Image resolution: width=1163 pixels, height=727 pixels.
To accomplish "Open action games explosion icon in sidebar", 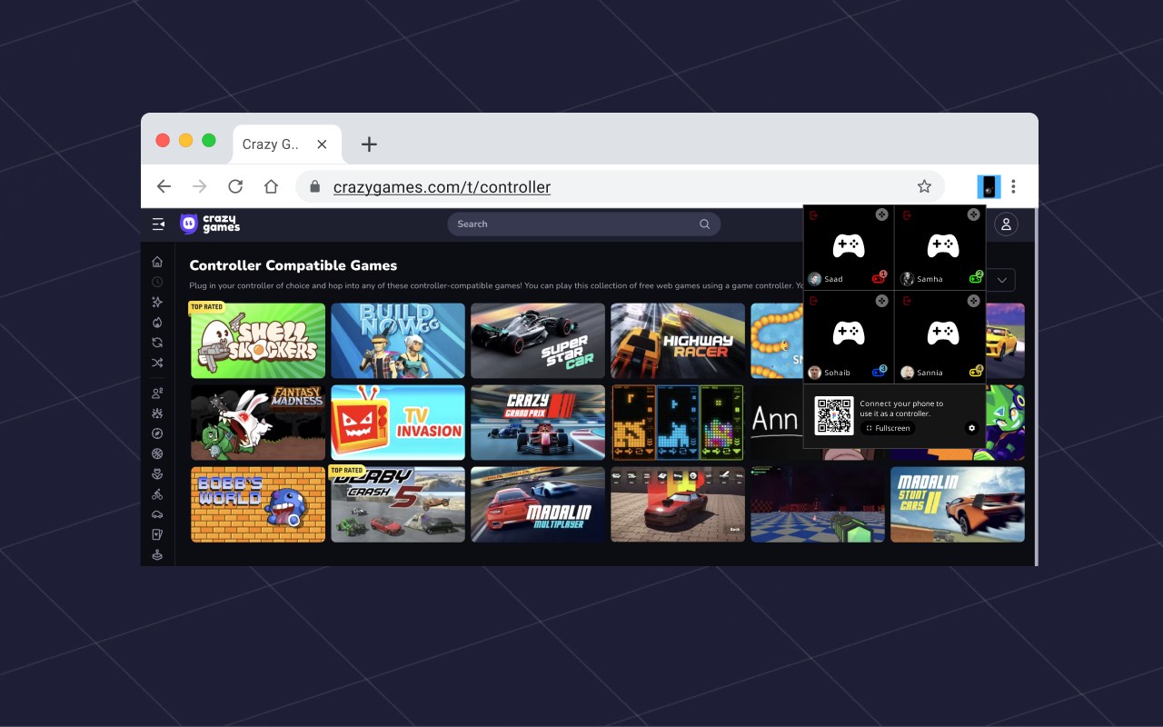I will click(157, 413).
